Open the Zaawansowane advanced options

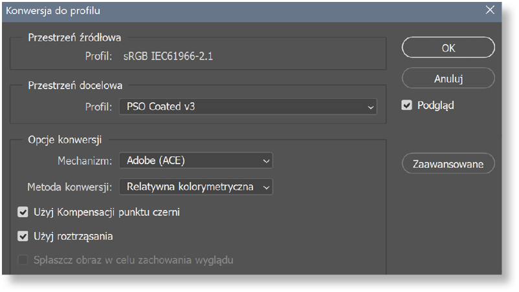[x=448, y=164]
